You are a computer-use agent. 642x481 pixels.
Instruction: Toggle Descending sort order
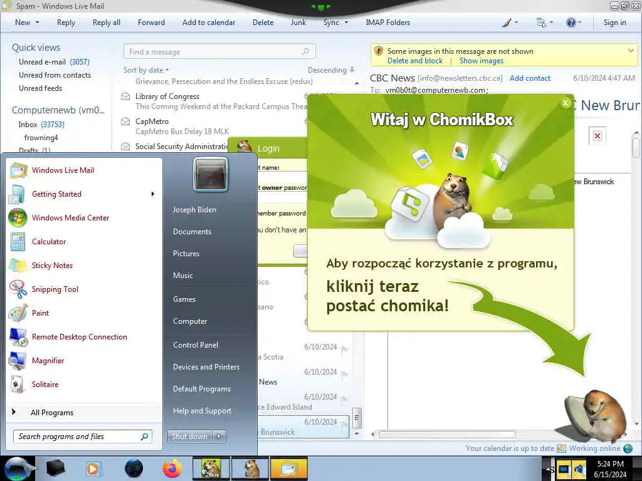coord(331,70)
